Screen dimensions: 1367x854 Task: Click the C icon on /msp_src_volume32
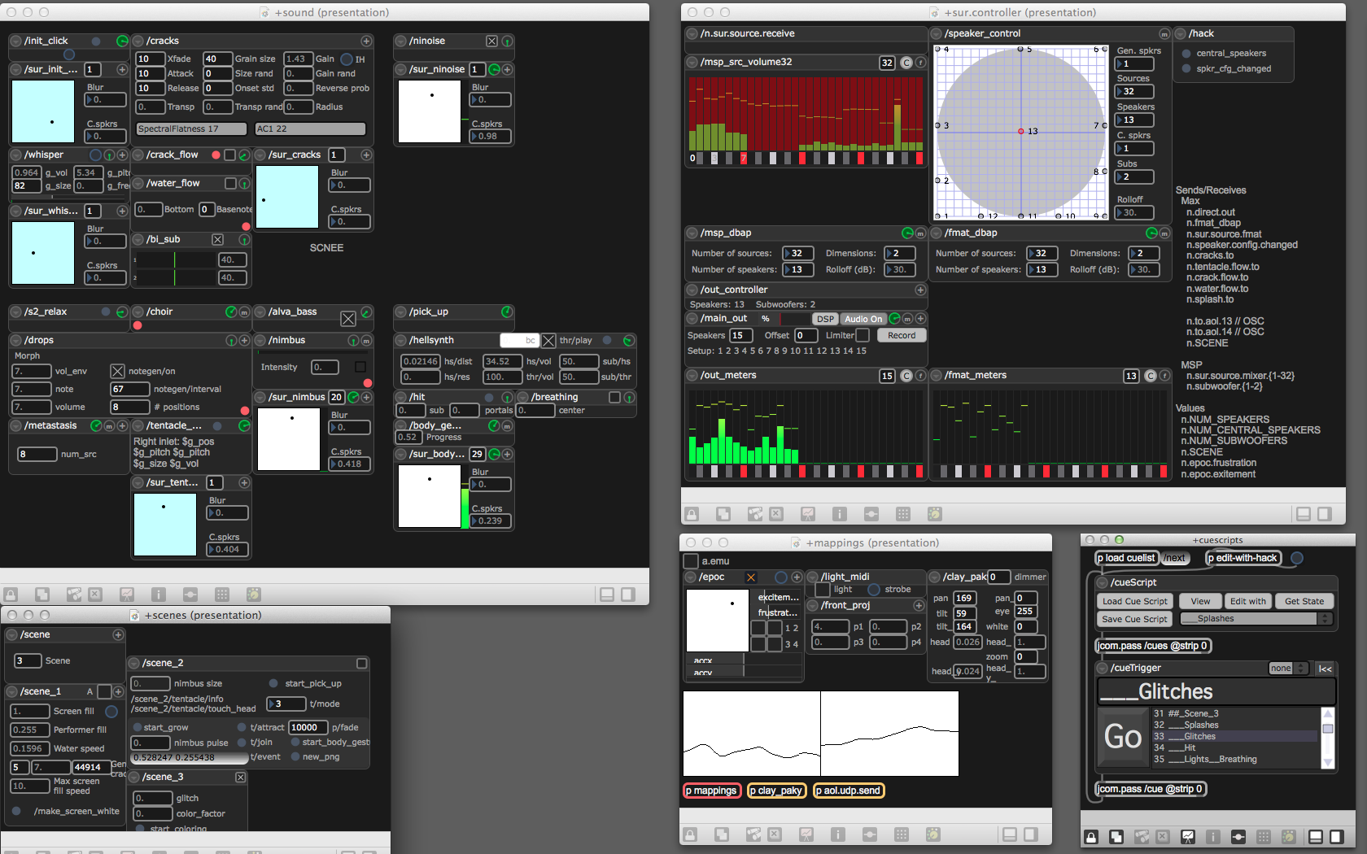906,63
